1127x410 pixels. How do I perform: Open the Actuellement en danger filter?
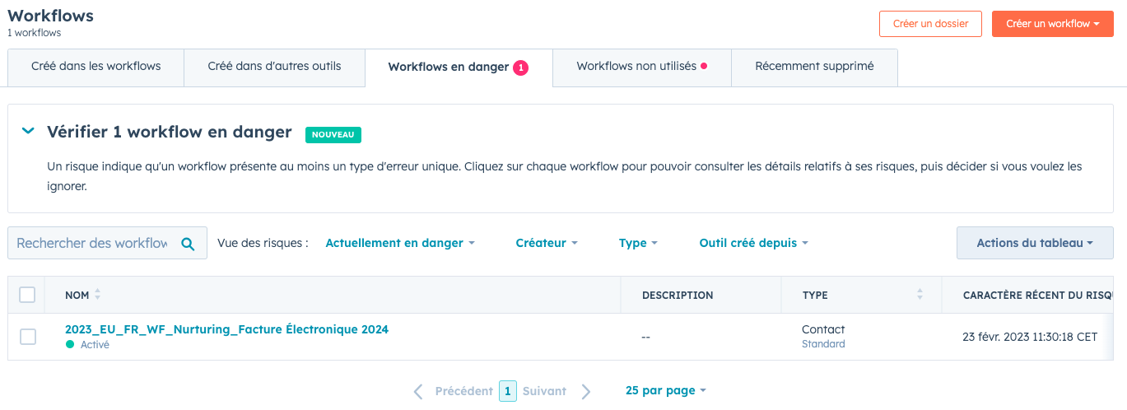400,243
